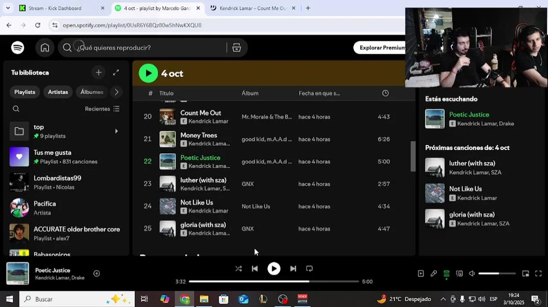Mute the volume speaker icon
Viewport: 548px width, 307px height.
(x=472, y=274)
